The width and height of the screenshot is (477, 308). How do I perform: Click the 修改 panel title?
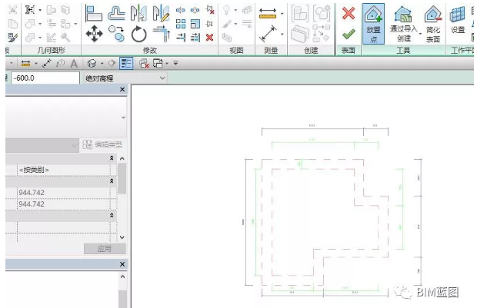[x=150, y=50]
